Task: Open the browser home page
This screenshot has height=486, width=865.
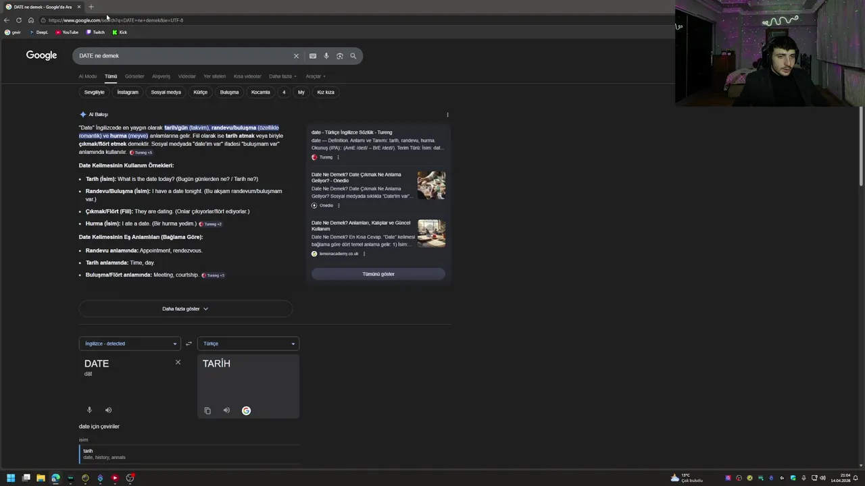Action: tap(31, 20)
